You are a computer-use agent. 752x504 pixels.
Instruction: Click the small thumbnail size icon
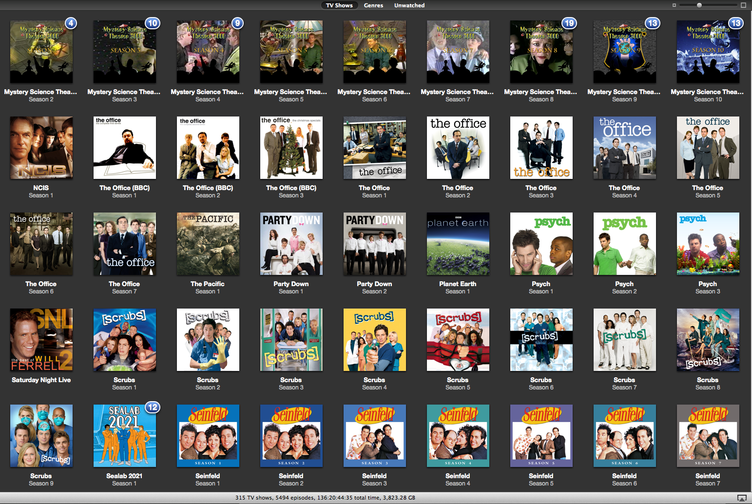click(x=674, y=5)
